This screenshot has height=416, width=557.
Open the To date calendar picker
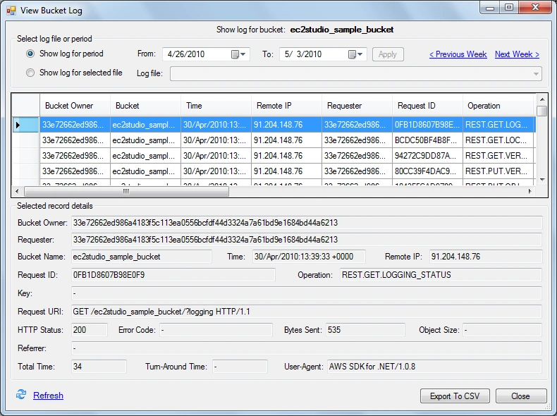pos(355,54)
